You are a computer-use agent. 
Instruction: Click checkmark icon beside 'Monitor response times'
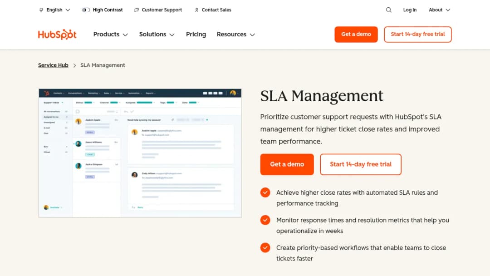265,220
